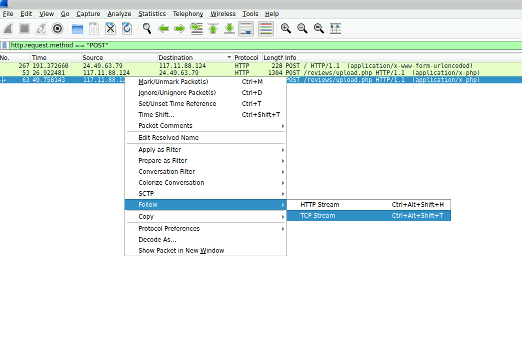Save this capture file

(x=94, y=28)
